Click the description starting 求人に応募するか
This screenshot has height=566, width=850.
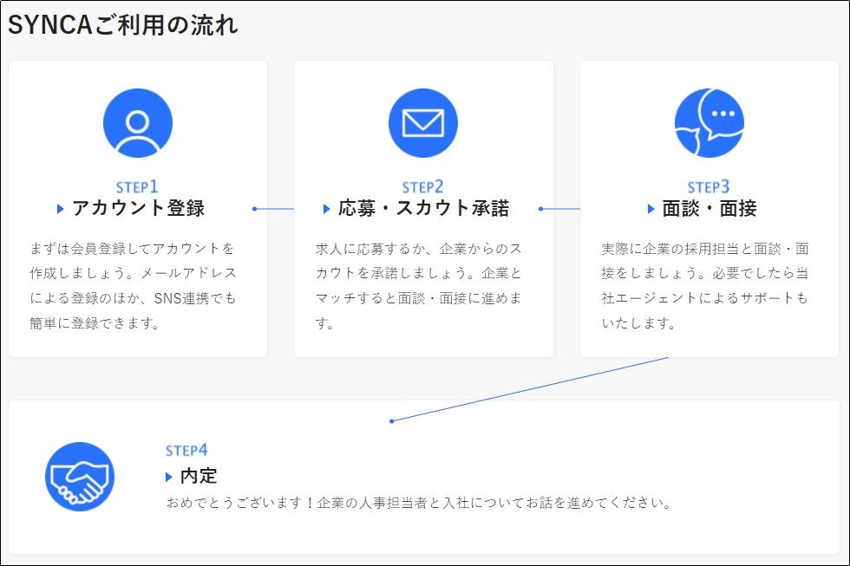[418, 286]
